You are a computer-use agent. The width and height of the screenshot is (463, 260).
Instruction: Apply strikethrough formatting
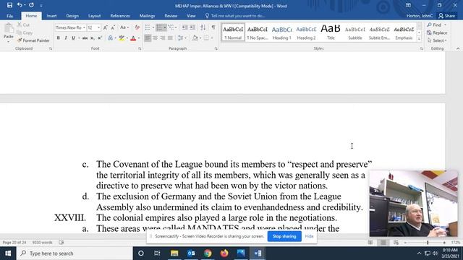85,38
